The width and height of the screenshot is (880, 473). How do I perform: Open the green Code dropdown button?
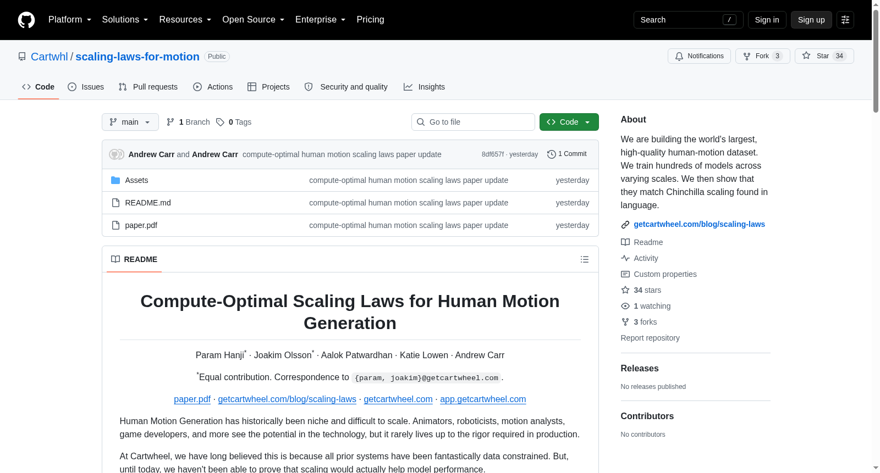[x=569, y=122]
